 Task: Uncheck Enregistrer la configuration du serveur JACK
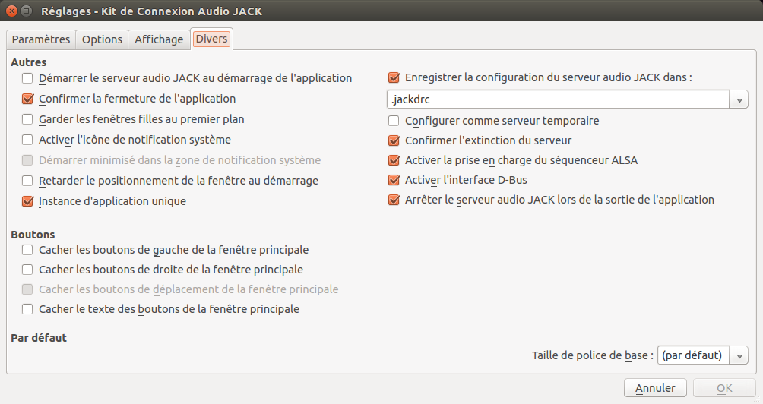click(x=394, y=77)
